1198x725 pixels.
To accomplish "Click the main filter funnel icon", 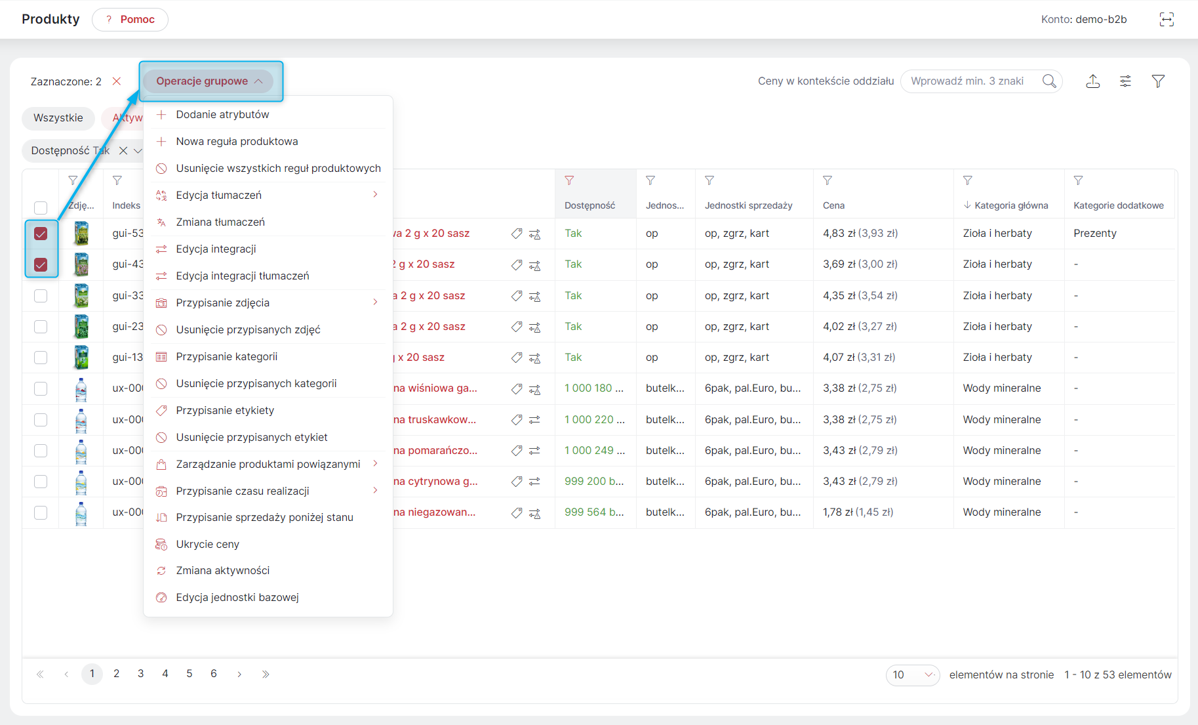I will pyautogui.click(x=1158, y=81).
